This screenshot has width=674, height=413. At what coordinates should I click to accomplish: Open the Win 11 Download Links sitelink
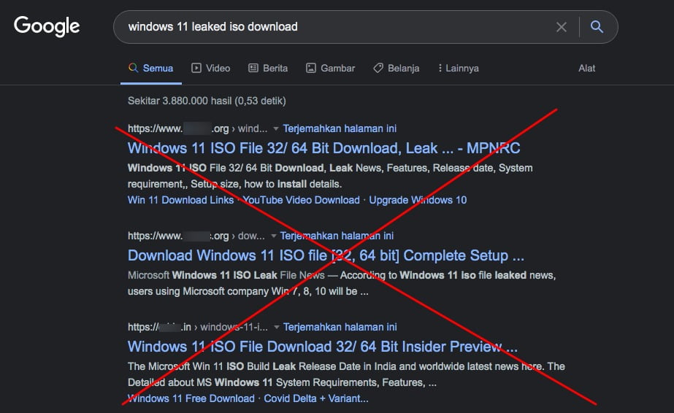(180, 200)
